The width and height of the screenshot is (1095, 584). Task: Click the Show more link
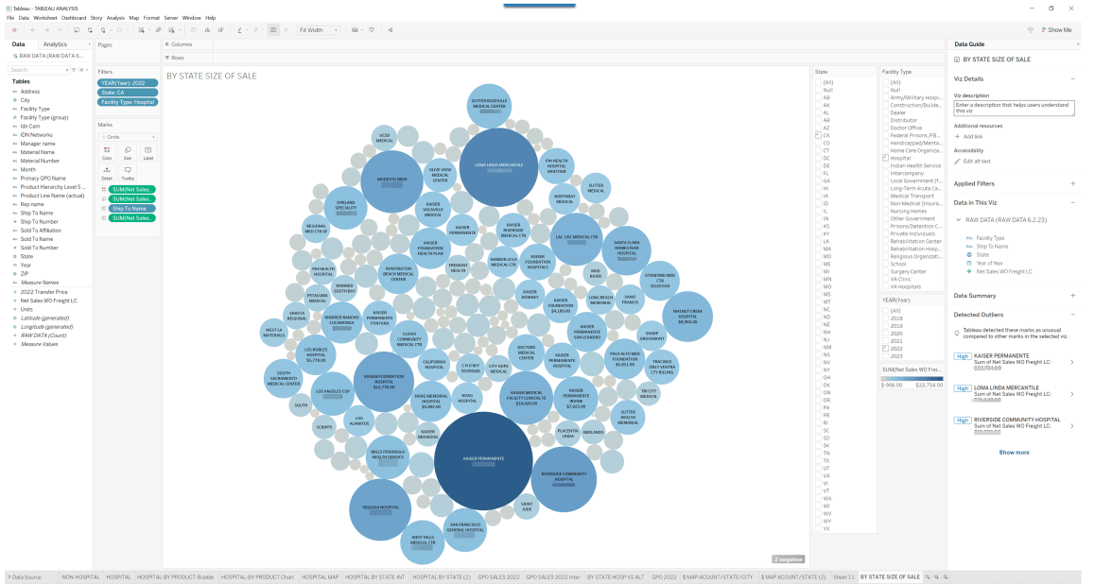click(x=1014, y=453)
